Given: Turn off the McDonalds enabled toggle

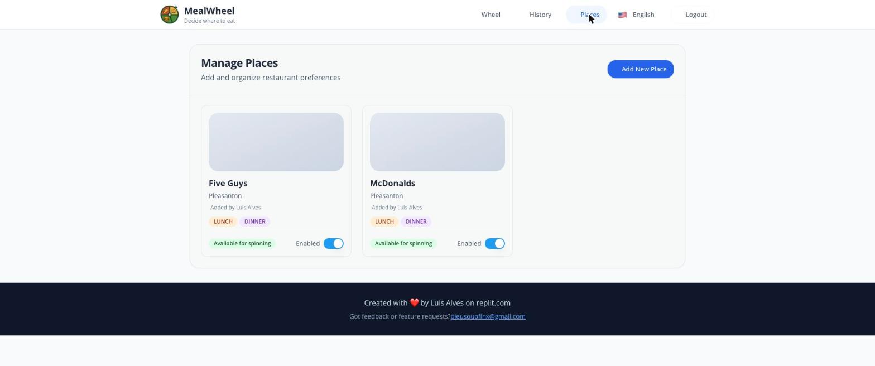Looking at the screenshot, I should (495, 244).
